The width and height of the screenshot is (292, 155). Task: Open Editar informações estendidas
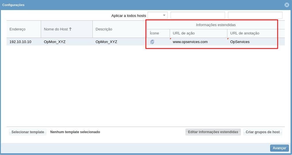pos(213,132)
